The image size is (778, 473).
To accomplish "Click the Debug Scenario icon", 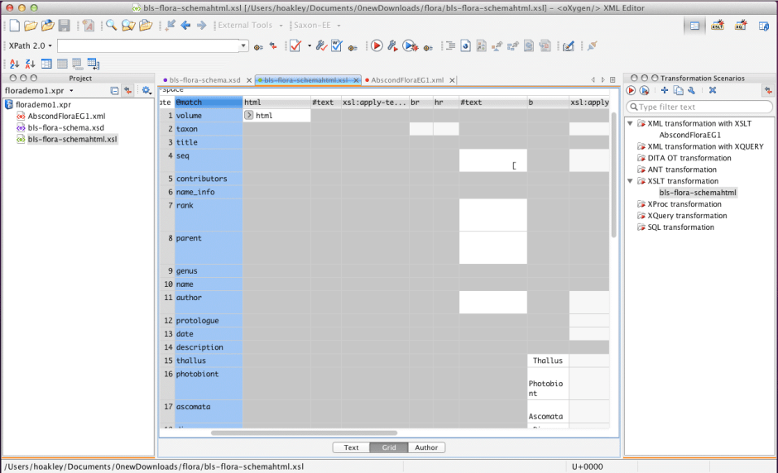I will tap(410, 46).
